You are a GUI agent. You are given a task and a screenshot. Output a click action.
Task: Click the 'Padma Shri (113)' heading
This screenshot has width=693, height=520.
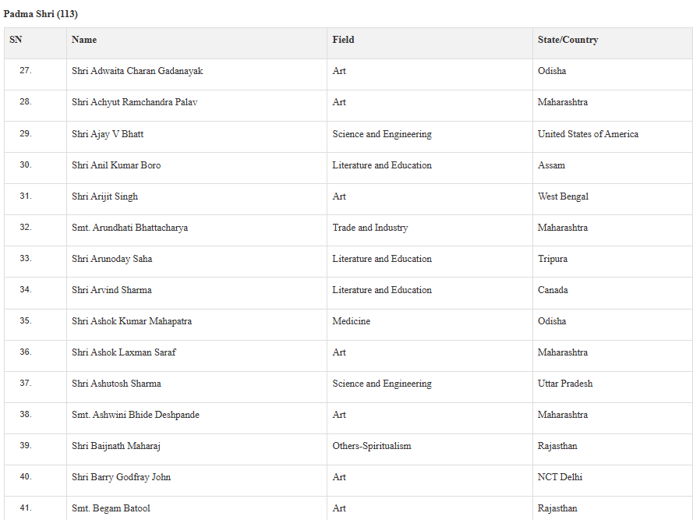[x=41, y=14]
